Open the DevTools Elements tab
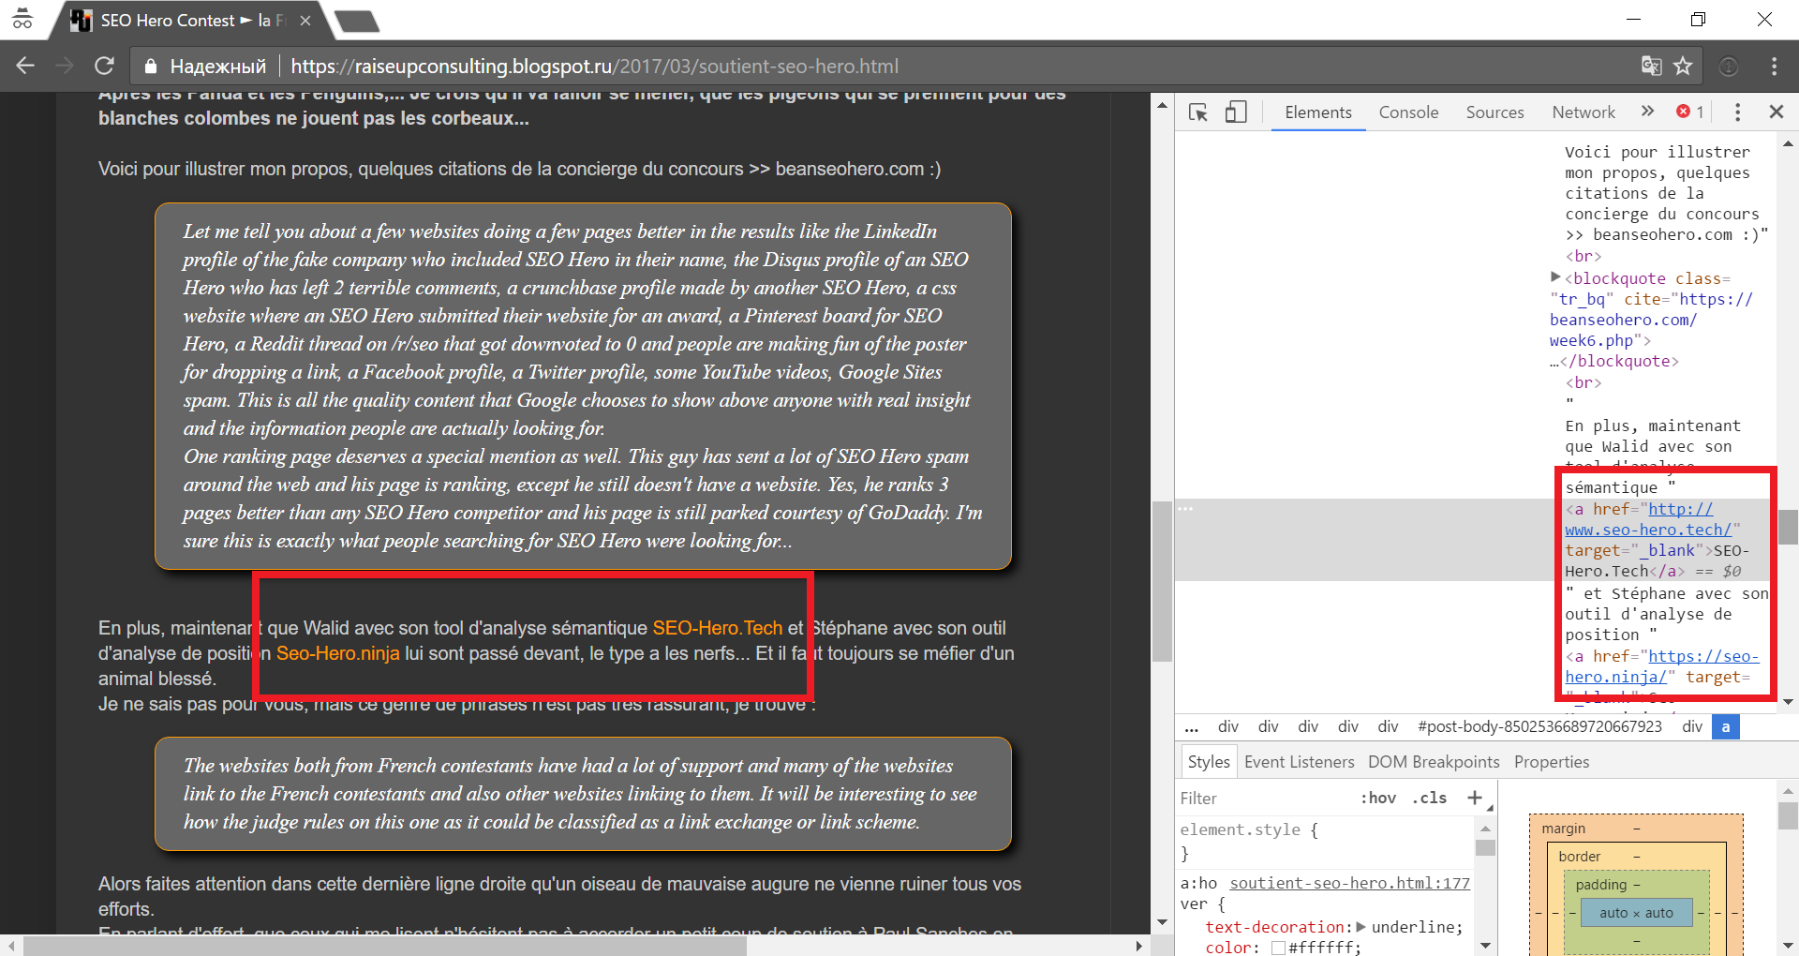The width and height of the screenshot is (1799, 956). tap(1318, 112)
